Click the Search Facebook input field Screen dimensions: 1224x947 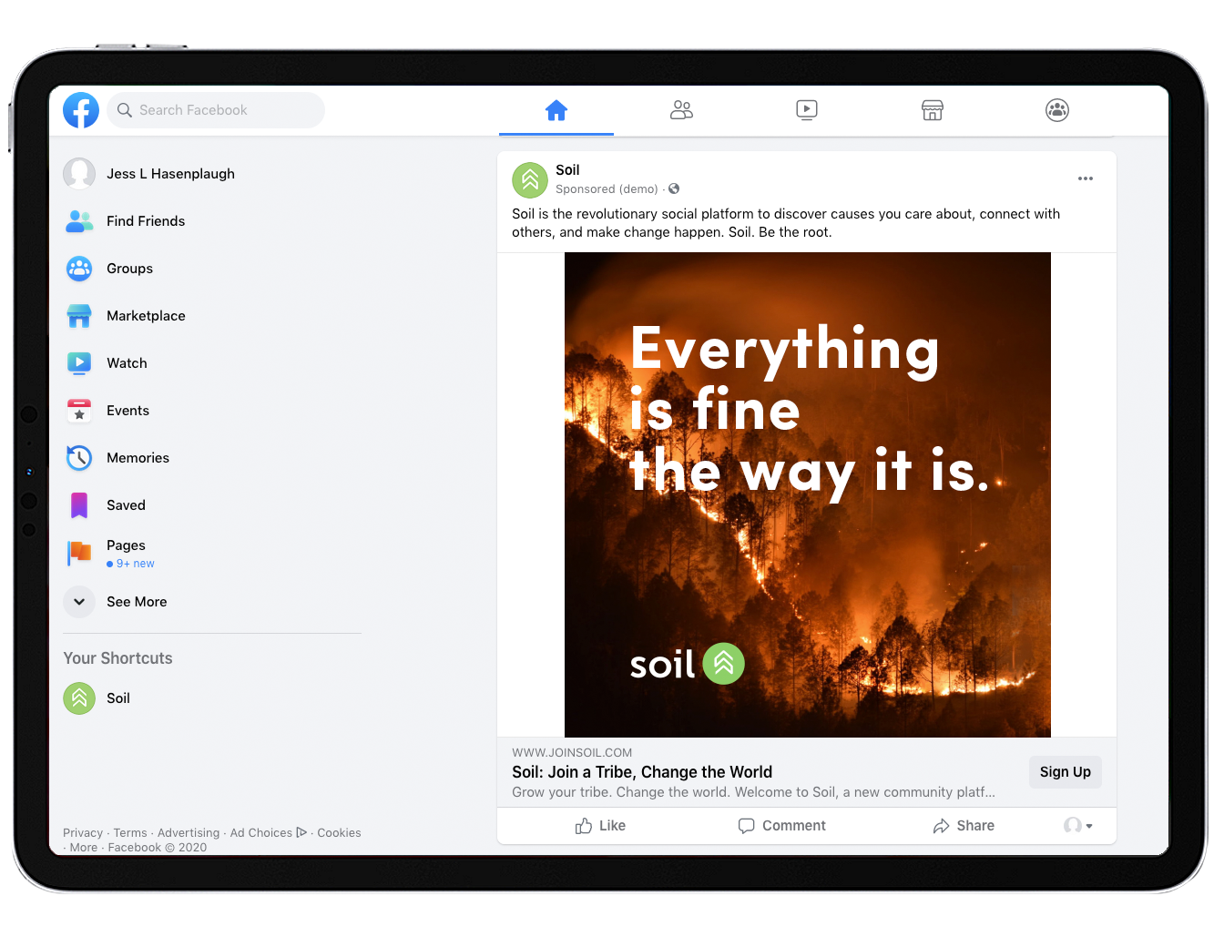point(216,110)
